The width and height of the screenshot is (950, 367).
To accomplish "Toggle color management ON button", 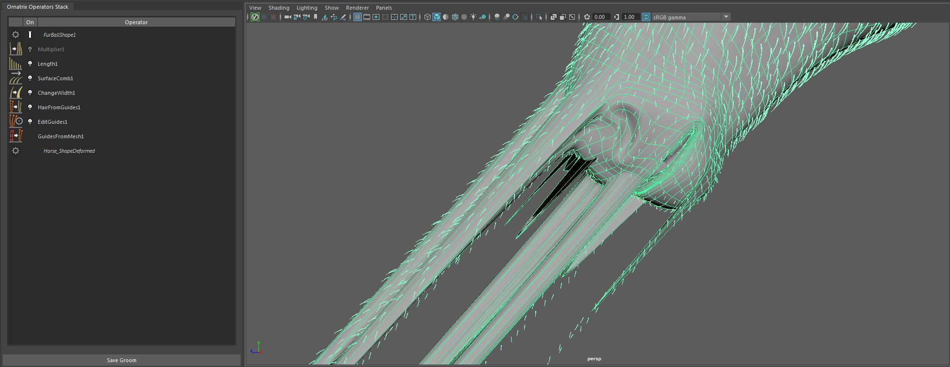I will (646, 17).
